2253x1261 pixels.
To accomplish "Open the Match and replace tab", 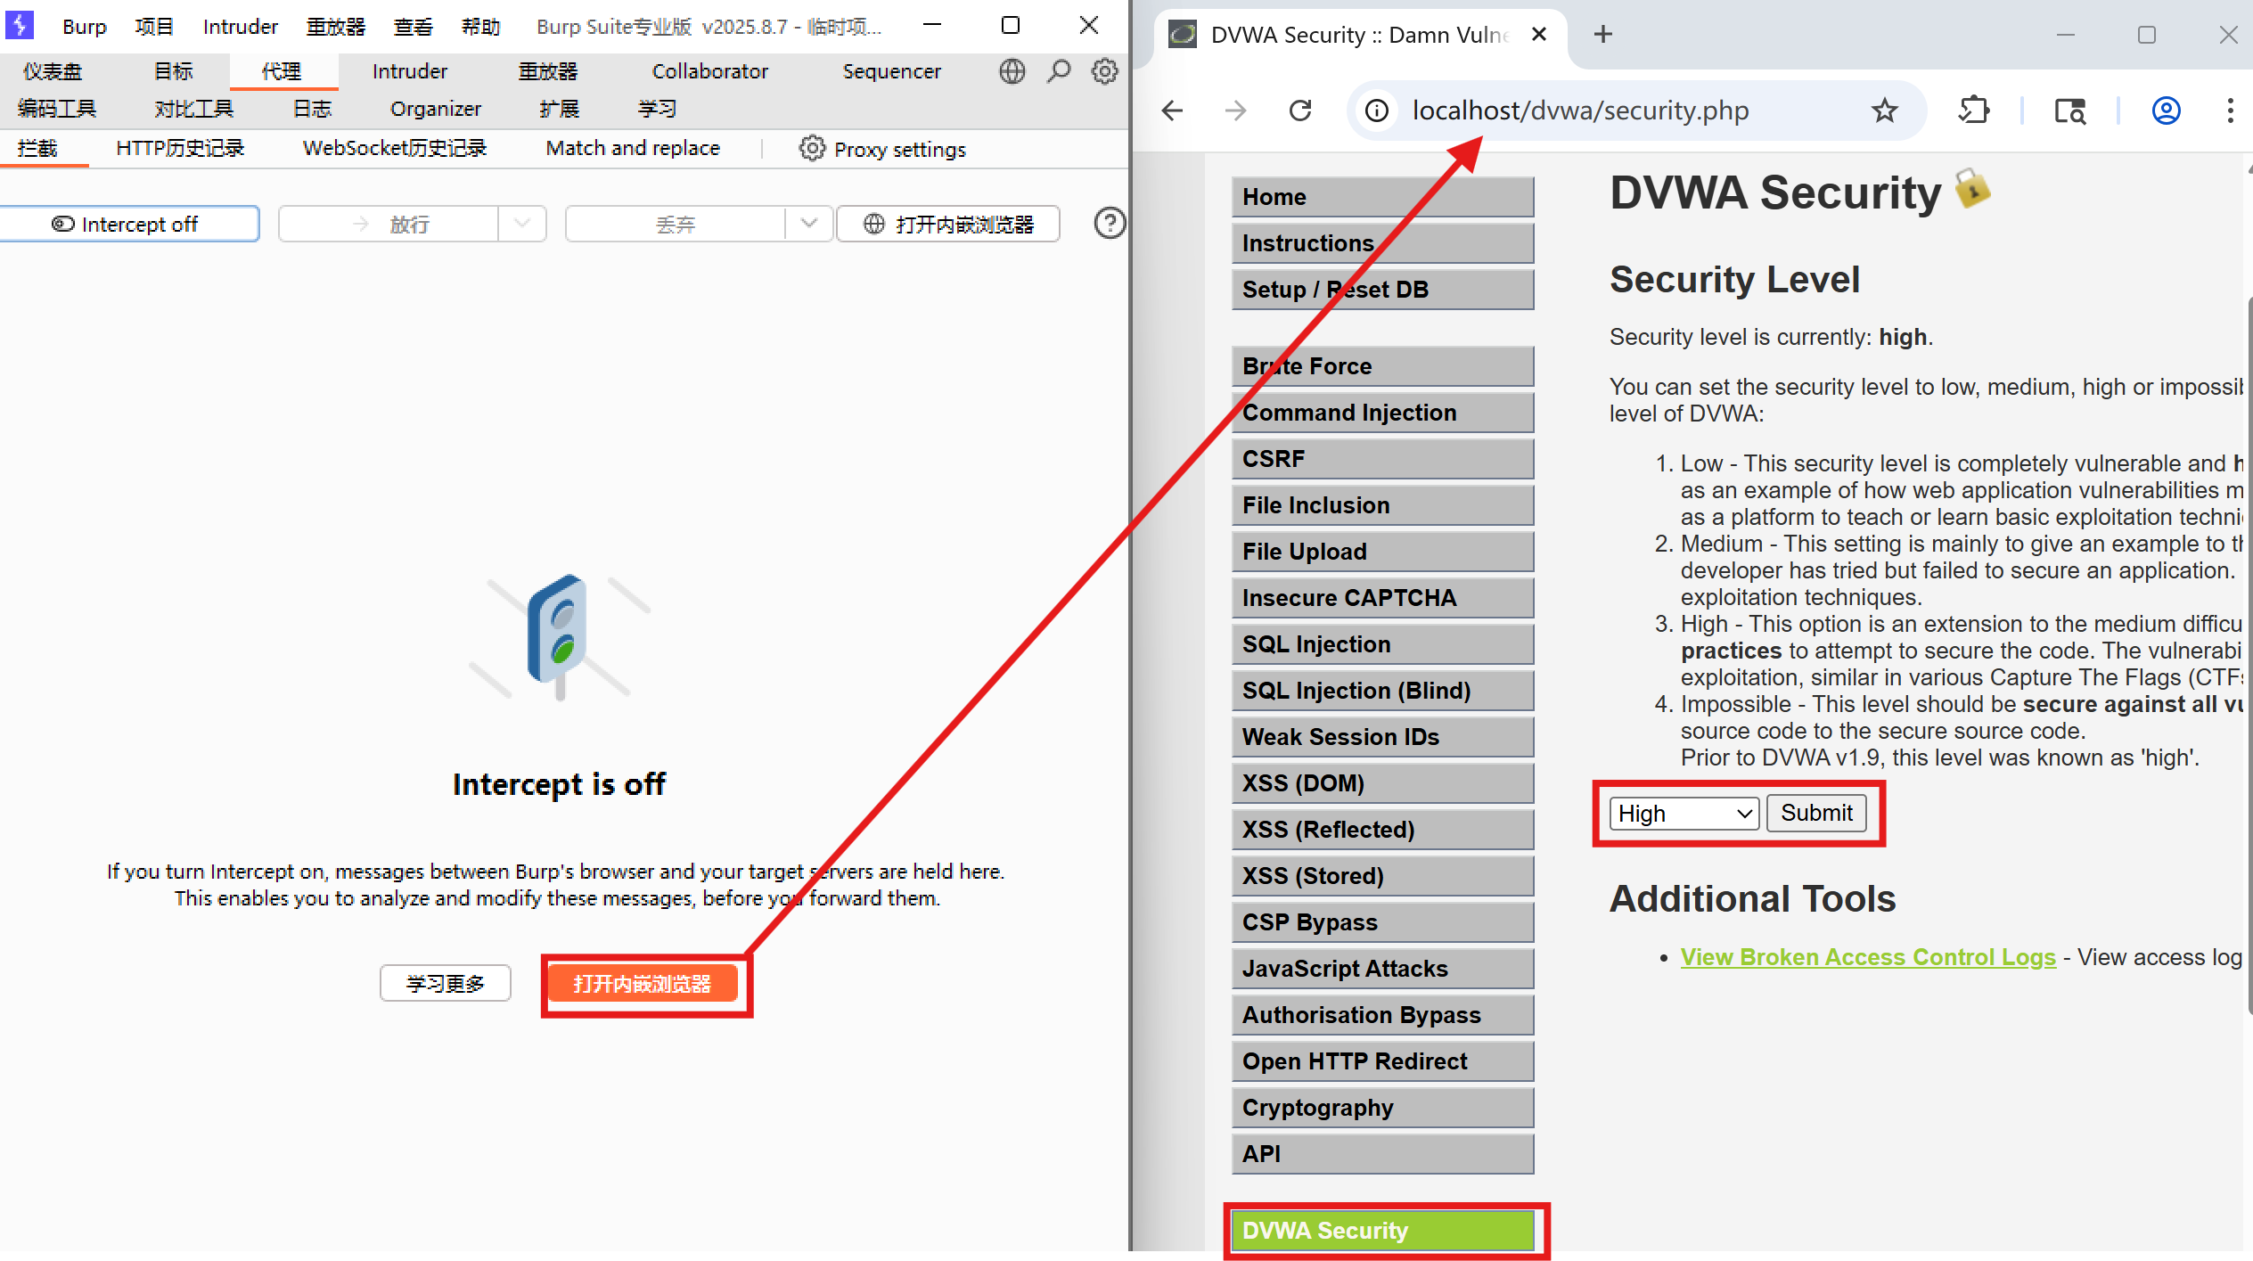I will [633, 148].
